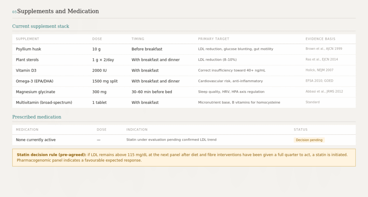
Task: Click the INDICATION column header
Action: click(137, 130)
